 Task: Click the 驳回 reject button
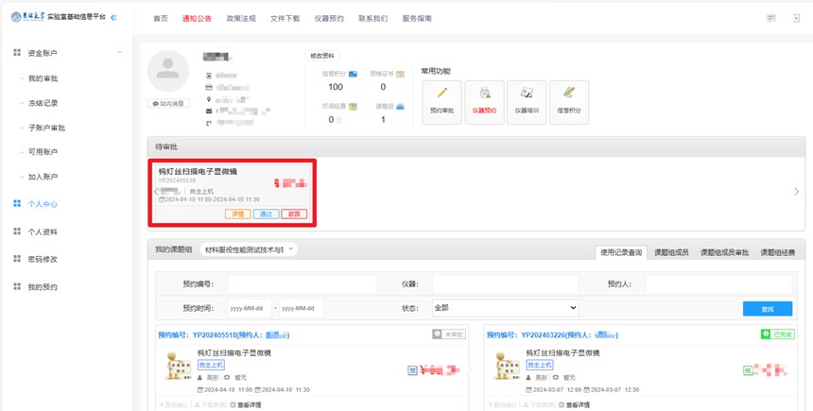tap(294, 214)
